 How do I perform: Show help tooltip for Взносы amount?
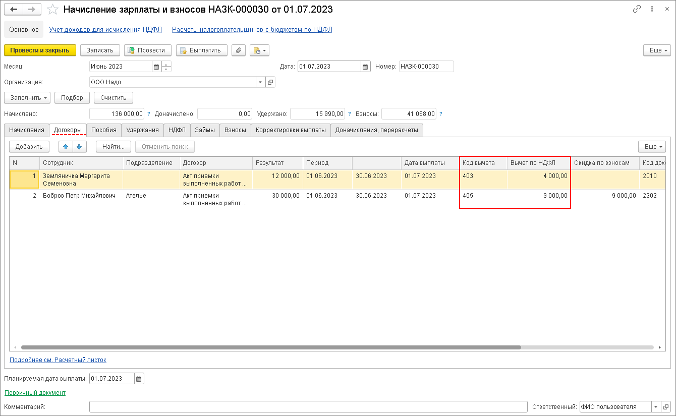(x=441, y=114)
